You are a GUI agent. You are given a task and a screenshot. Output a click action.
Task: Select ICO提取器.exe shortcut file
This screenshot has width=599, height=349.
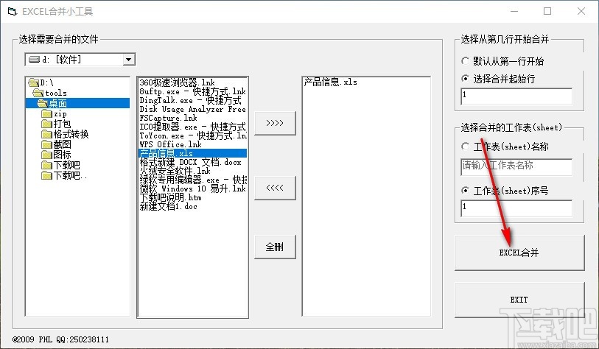click(192, 127)
